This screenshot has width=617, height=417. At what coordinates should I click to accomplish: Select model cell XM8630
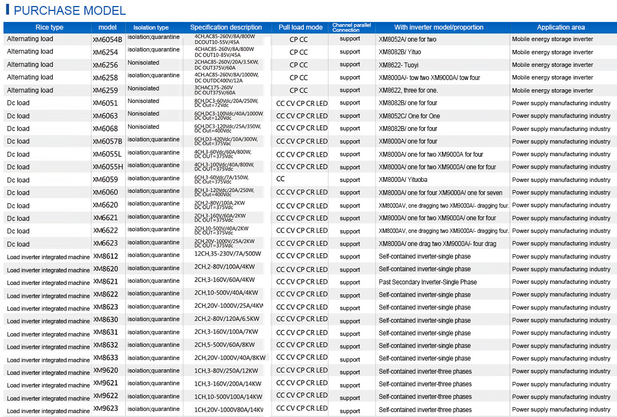(105, 320)
